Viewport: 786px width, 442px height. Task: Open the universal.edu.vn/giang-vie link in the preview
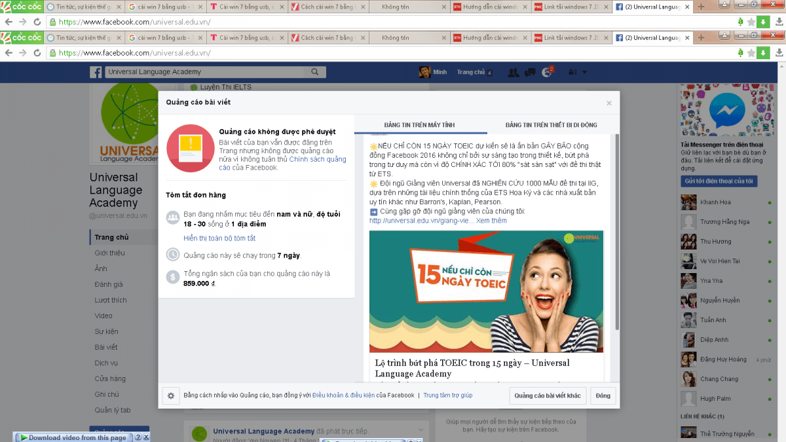click(421, 221)
